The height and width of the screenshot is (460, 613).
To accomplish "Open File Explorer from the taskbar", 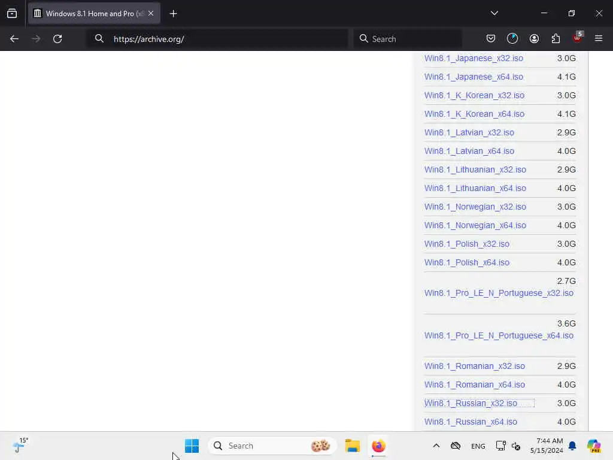I will click(x=352, y=446).
